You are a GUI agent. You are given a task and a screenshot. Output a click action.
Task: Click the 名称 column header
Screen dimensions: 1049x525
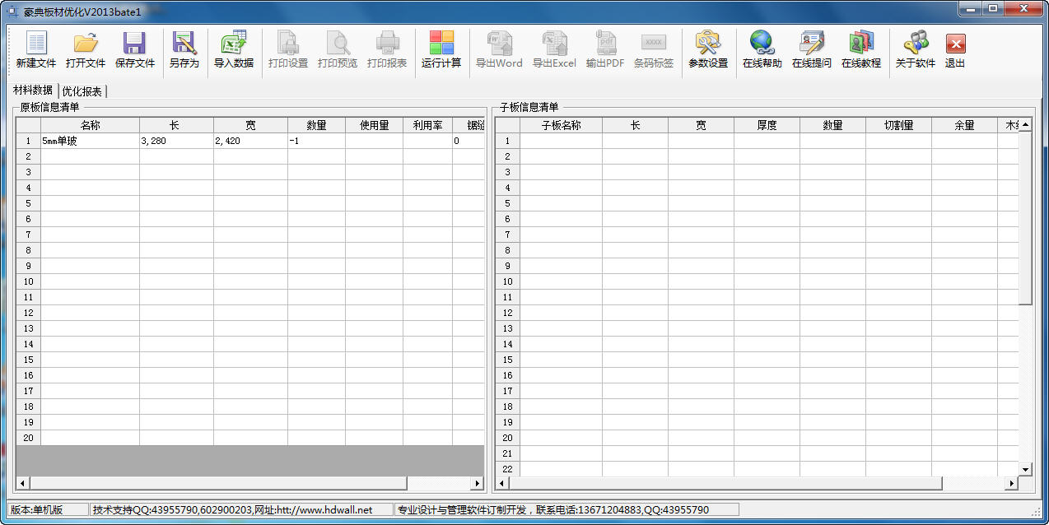click(x=91, y=125)
